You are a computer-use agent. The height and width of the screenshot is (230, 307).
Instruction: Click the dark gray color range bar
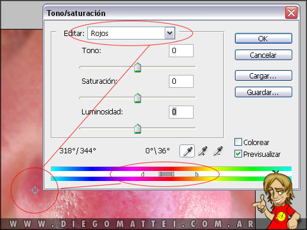166,174
